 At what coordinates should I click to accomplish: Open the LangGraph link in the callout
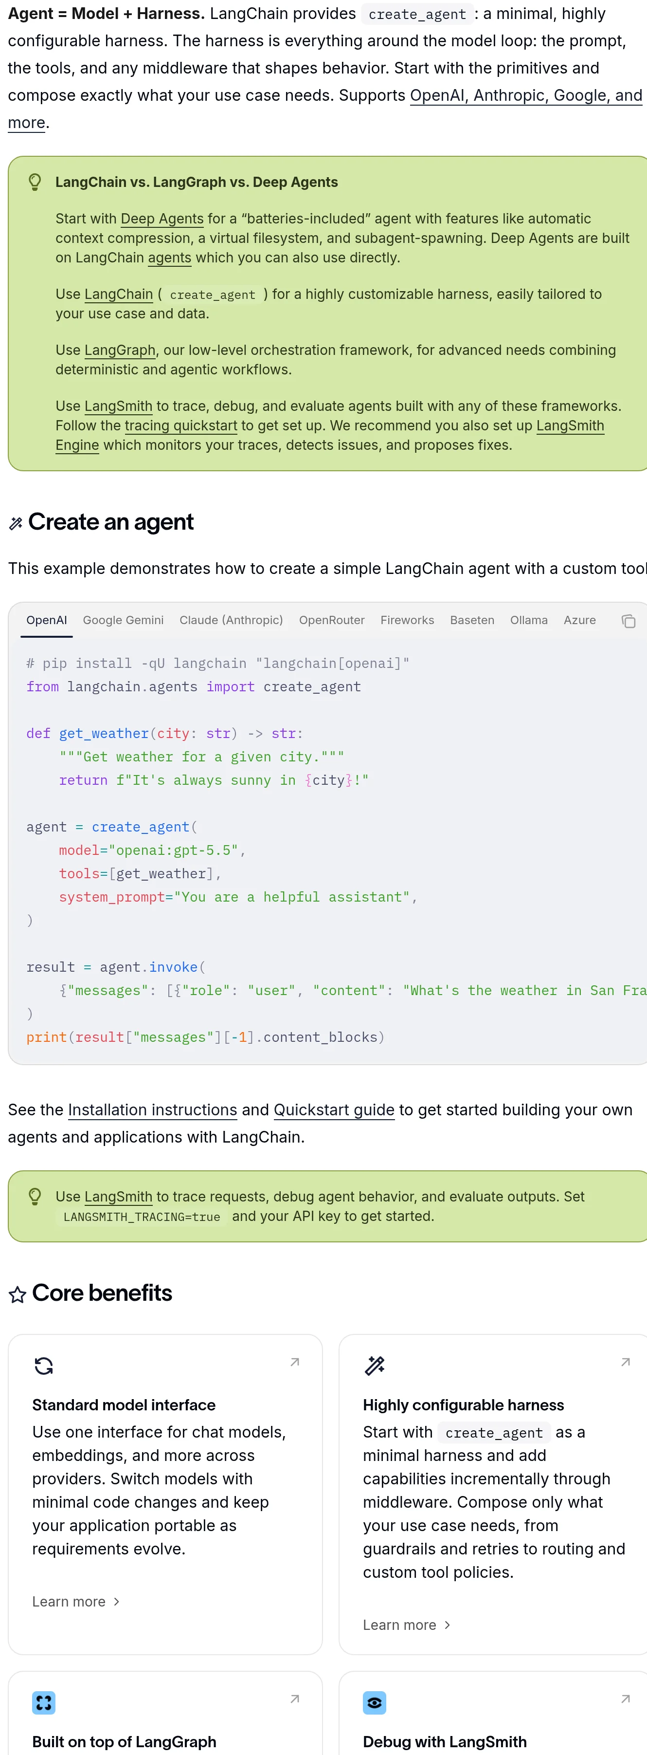(120, 350)
